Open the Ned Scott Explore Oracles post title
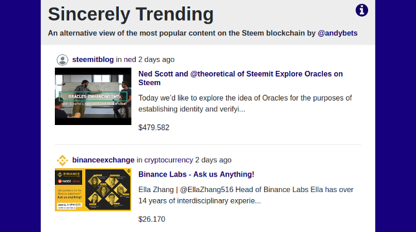The width and height of the screenshot is (416, 232). (240, 78)
